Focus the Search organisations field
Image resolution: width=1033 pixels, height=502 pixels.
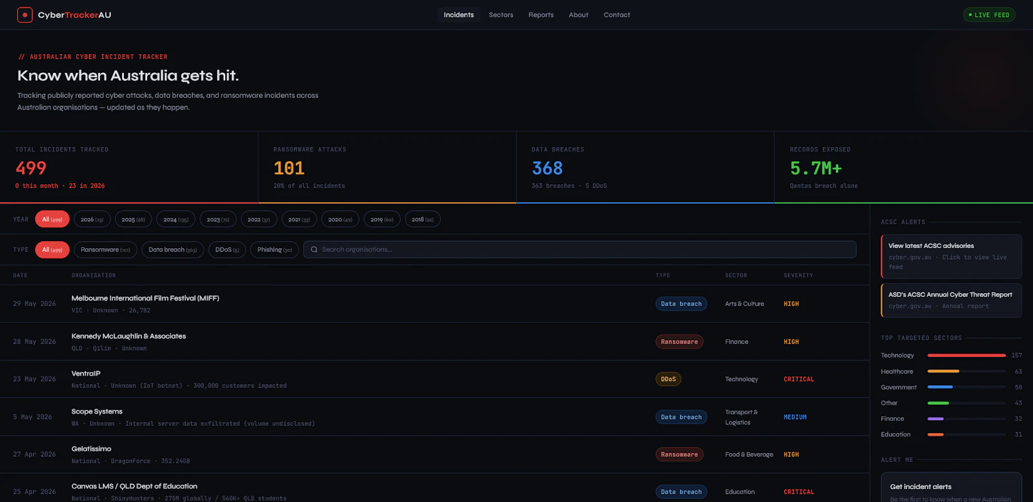pos(580,250)
